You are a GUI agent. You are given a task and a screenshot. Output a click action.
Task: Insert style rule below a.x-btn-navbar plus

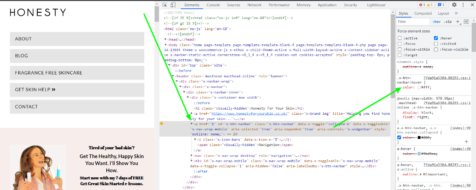(466, 141)
